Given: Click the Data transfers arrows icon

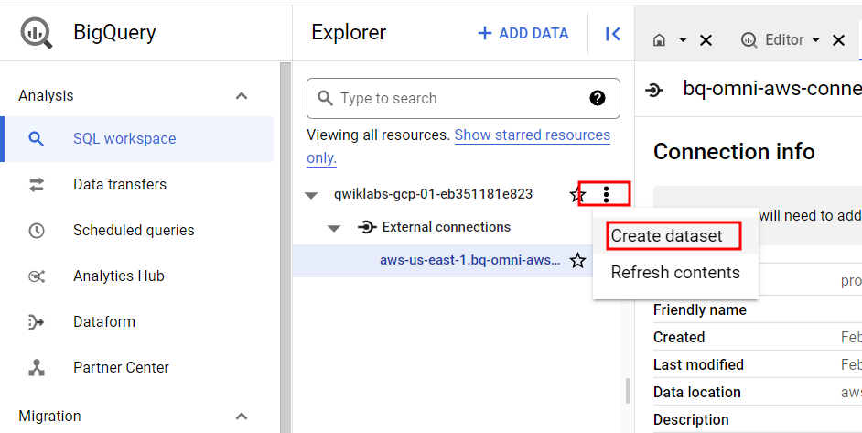Looking at the screenshot, I should [37, 185].
